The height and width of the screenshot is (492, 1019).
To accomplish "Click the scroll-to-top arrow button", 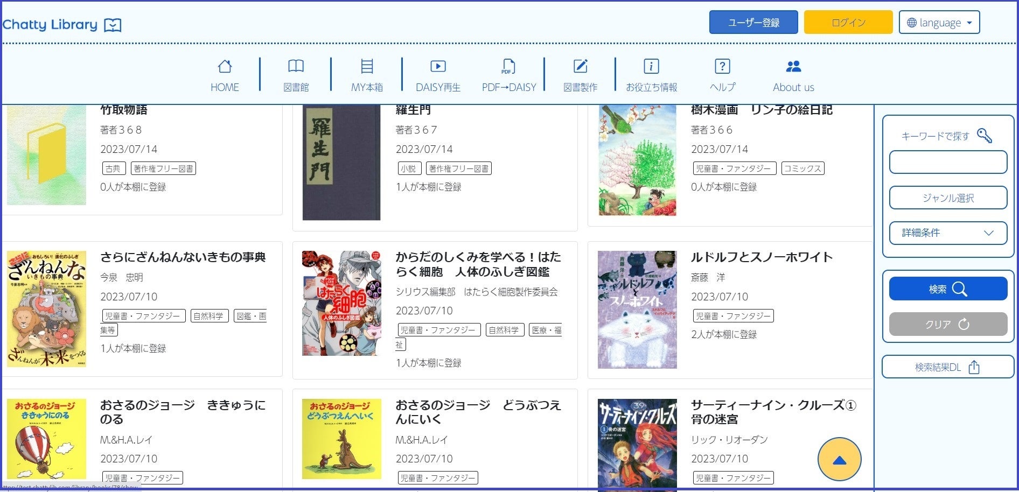I will [839, 460].
